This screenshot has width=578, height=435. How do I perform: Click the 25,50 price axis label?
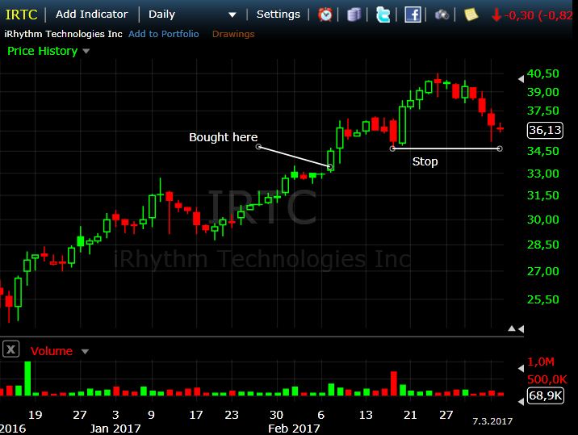tap(542, 299)
